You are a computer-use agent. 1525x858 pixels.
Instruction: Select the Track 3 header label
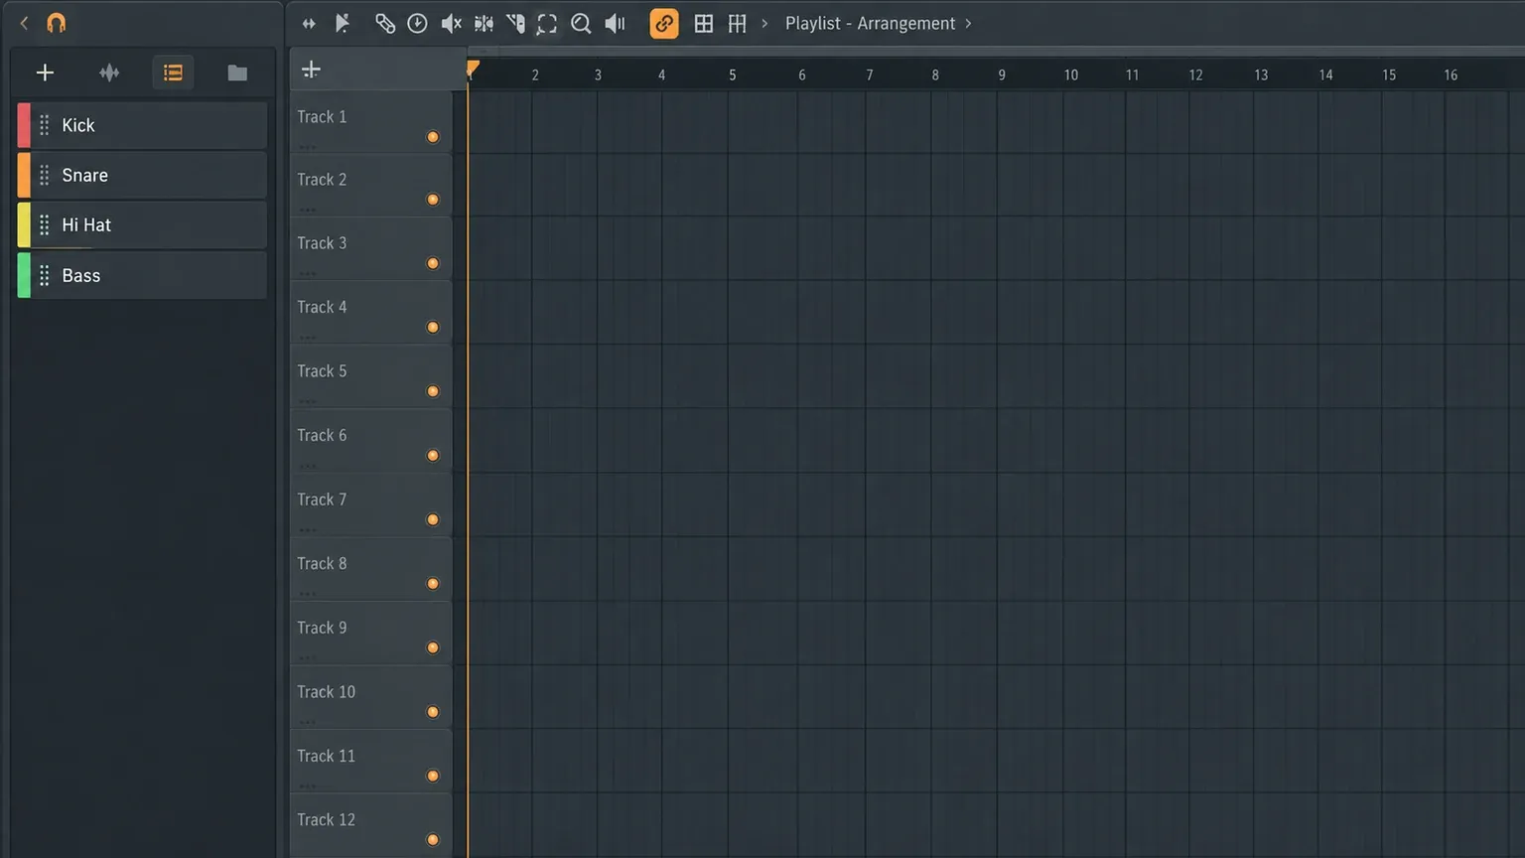pos(322,242)
